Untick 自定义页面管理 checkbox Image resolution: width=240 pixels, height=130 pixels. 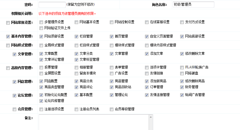(x=147, y=36)
